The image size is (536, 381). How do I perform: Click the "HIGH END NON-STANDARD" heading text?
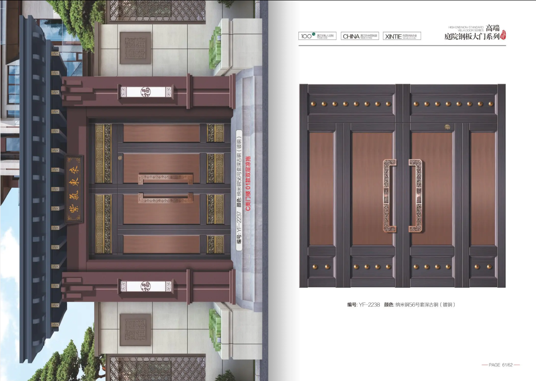[x=466, y=27]
